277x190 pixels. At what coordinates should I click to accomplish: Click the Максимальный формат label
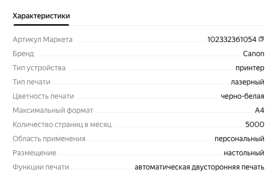[x=53, y=110]
